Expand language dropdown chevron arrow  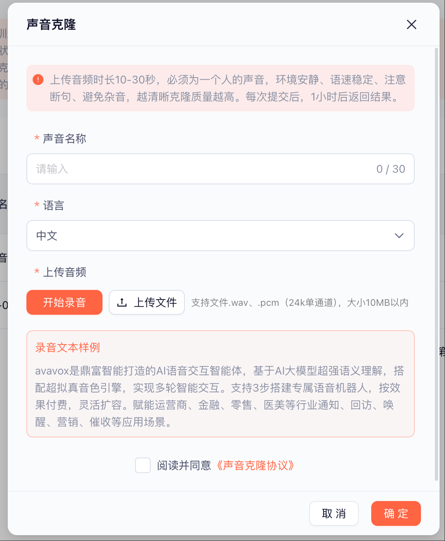(399, 236)
